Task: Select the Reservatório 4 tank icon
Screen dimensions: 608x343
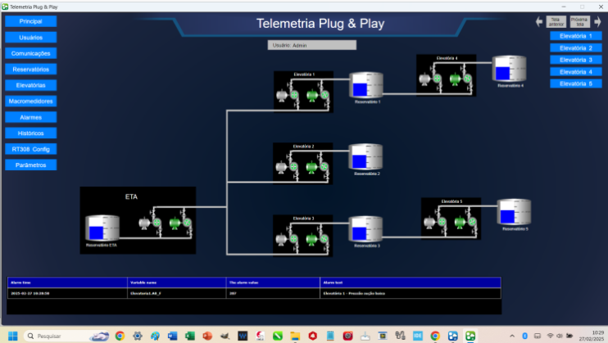Action: [508, 70]
